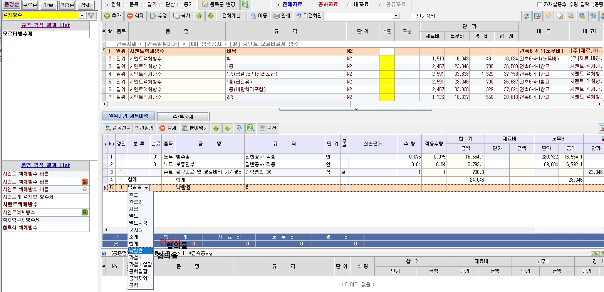Click the filter funnel icon beside search box
The width and height of the screenshot is (604, 292).
pyautogui.click(x=91, y=15)
